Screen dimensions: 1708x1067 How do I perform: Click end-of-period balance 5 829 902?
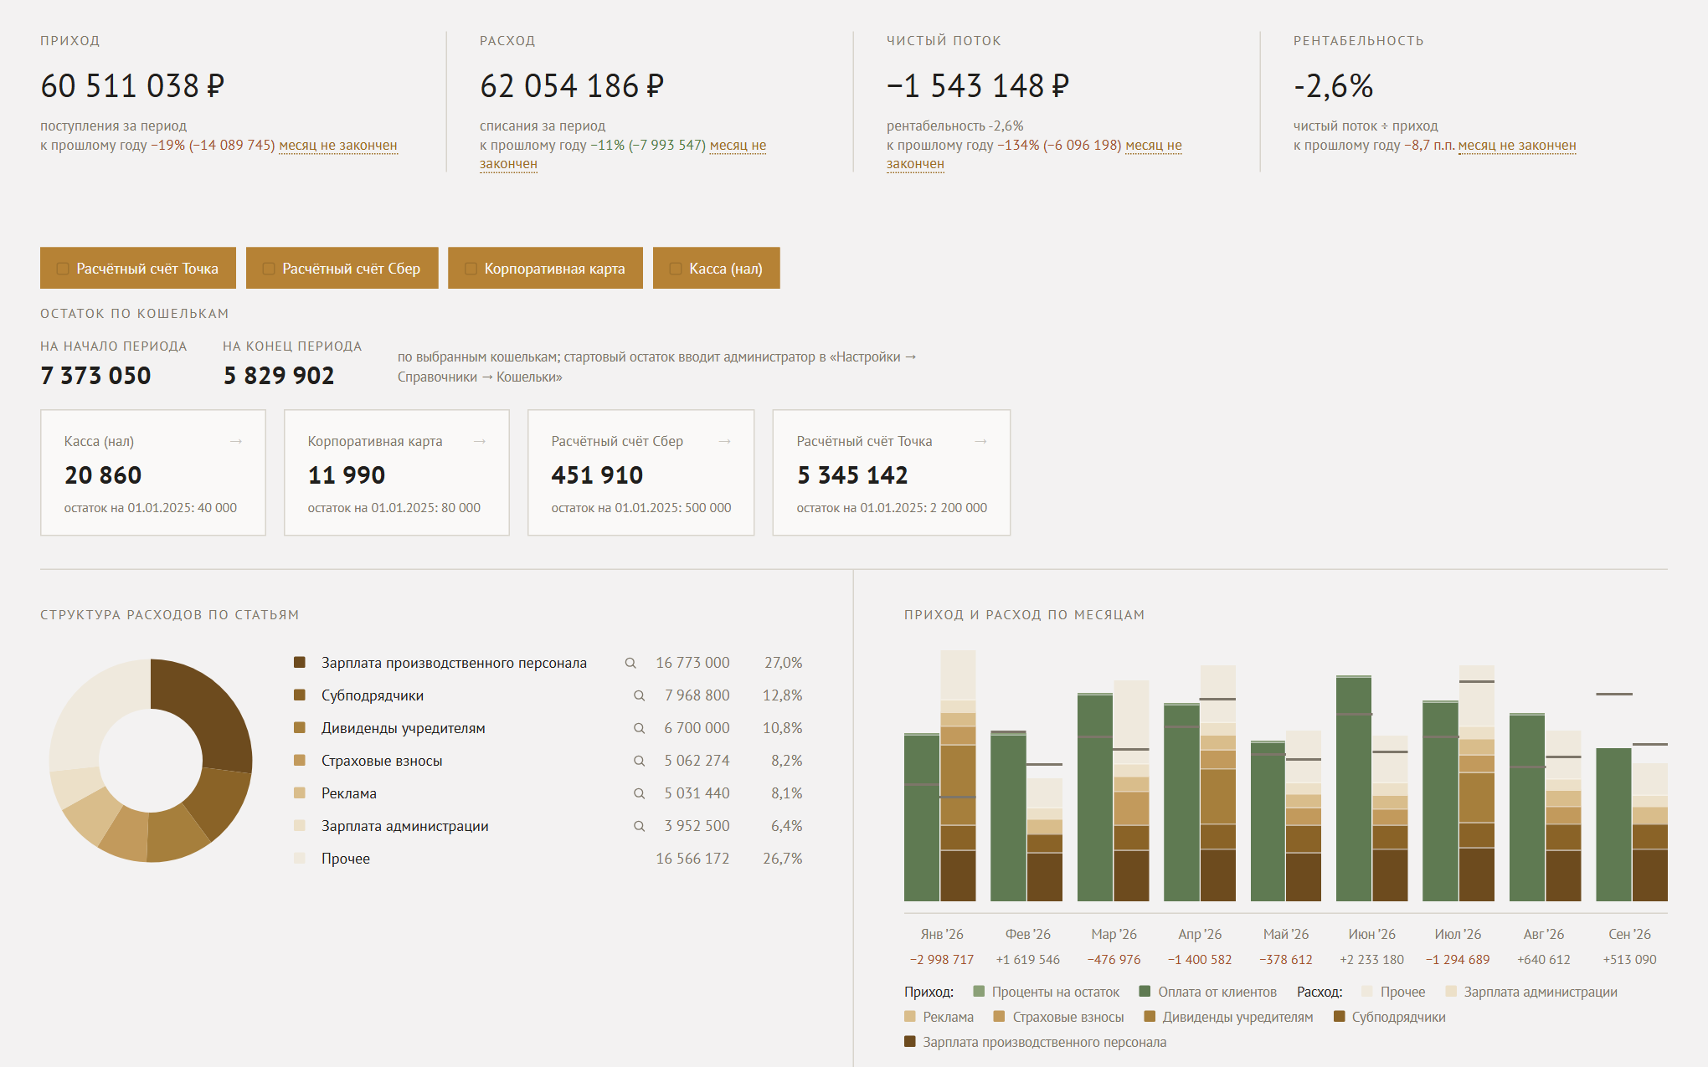[279, 376]
